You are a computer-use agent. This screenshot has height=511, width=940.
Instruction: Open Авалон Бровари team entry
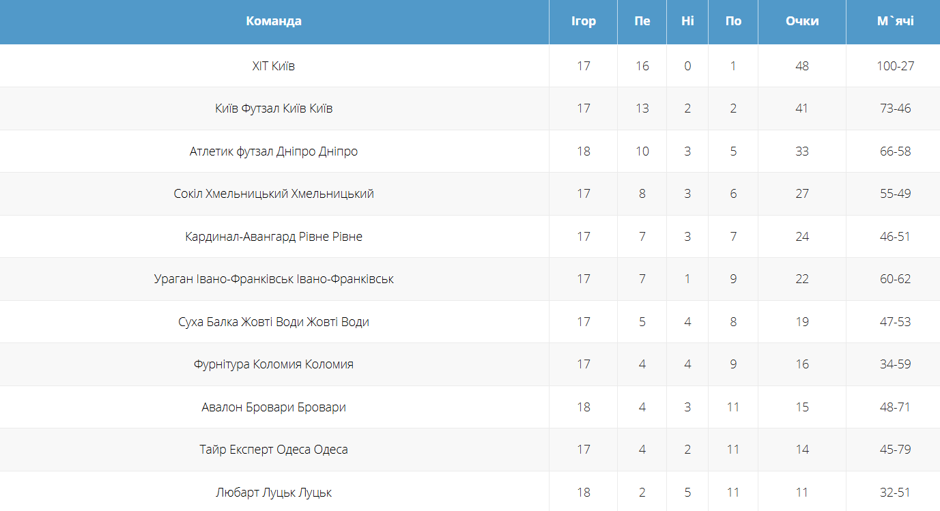[274, 407]
